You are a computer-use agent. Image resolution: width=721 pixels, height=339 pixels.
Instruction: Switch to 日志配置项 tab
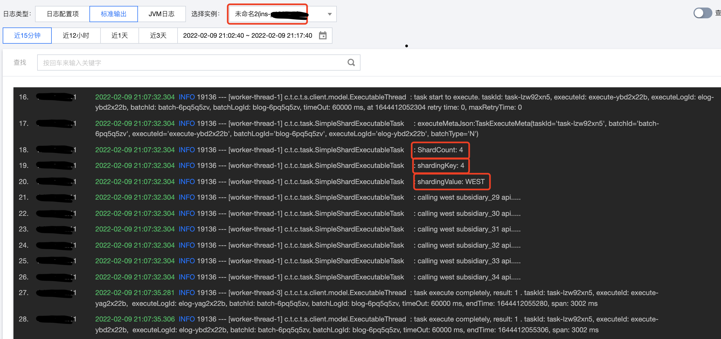click(63, 14)
